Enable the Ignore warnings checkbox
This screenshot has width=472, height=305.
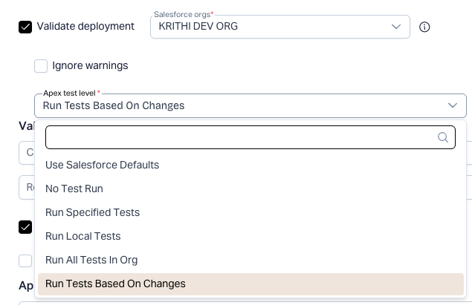(41, 66)
